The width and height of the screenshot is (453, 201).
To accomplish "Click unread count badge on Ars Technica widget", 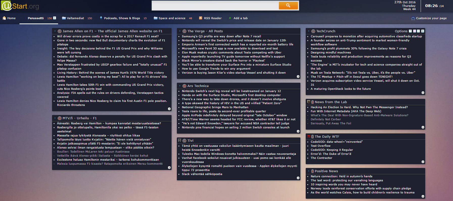I will click(x=184, y=86).
